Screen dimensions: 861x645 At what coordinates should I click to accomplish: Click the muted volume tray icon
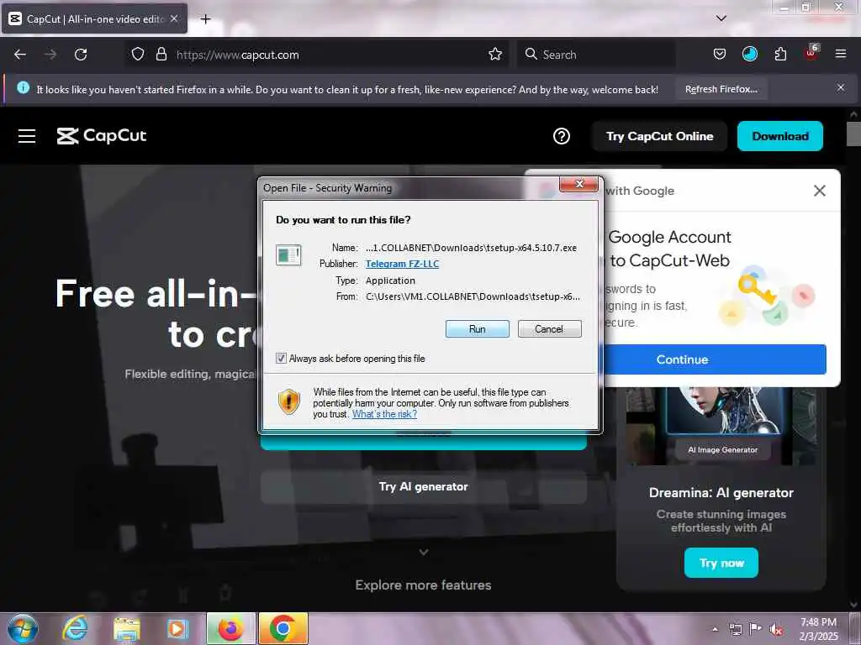click(x=776, y=629)
